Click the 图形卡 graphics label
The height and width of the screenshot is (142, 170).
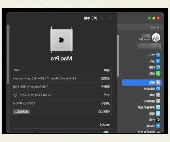(x=105, y=87)
